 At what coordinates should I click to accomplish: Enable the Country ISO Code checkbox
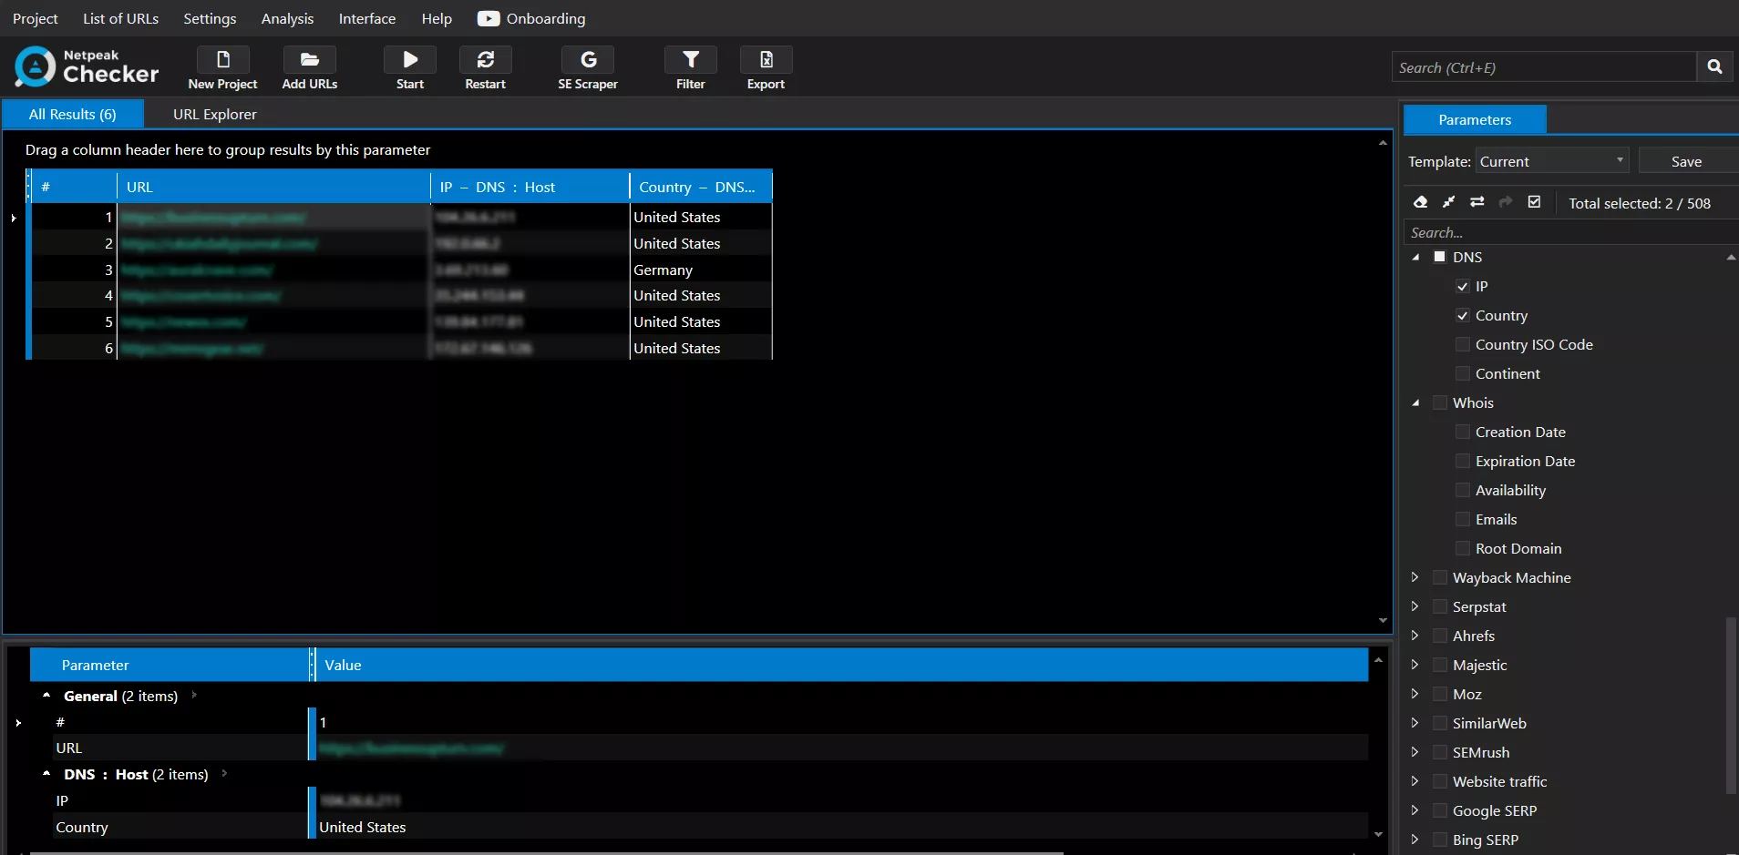(1463, 345)
